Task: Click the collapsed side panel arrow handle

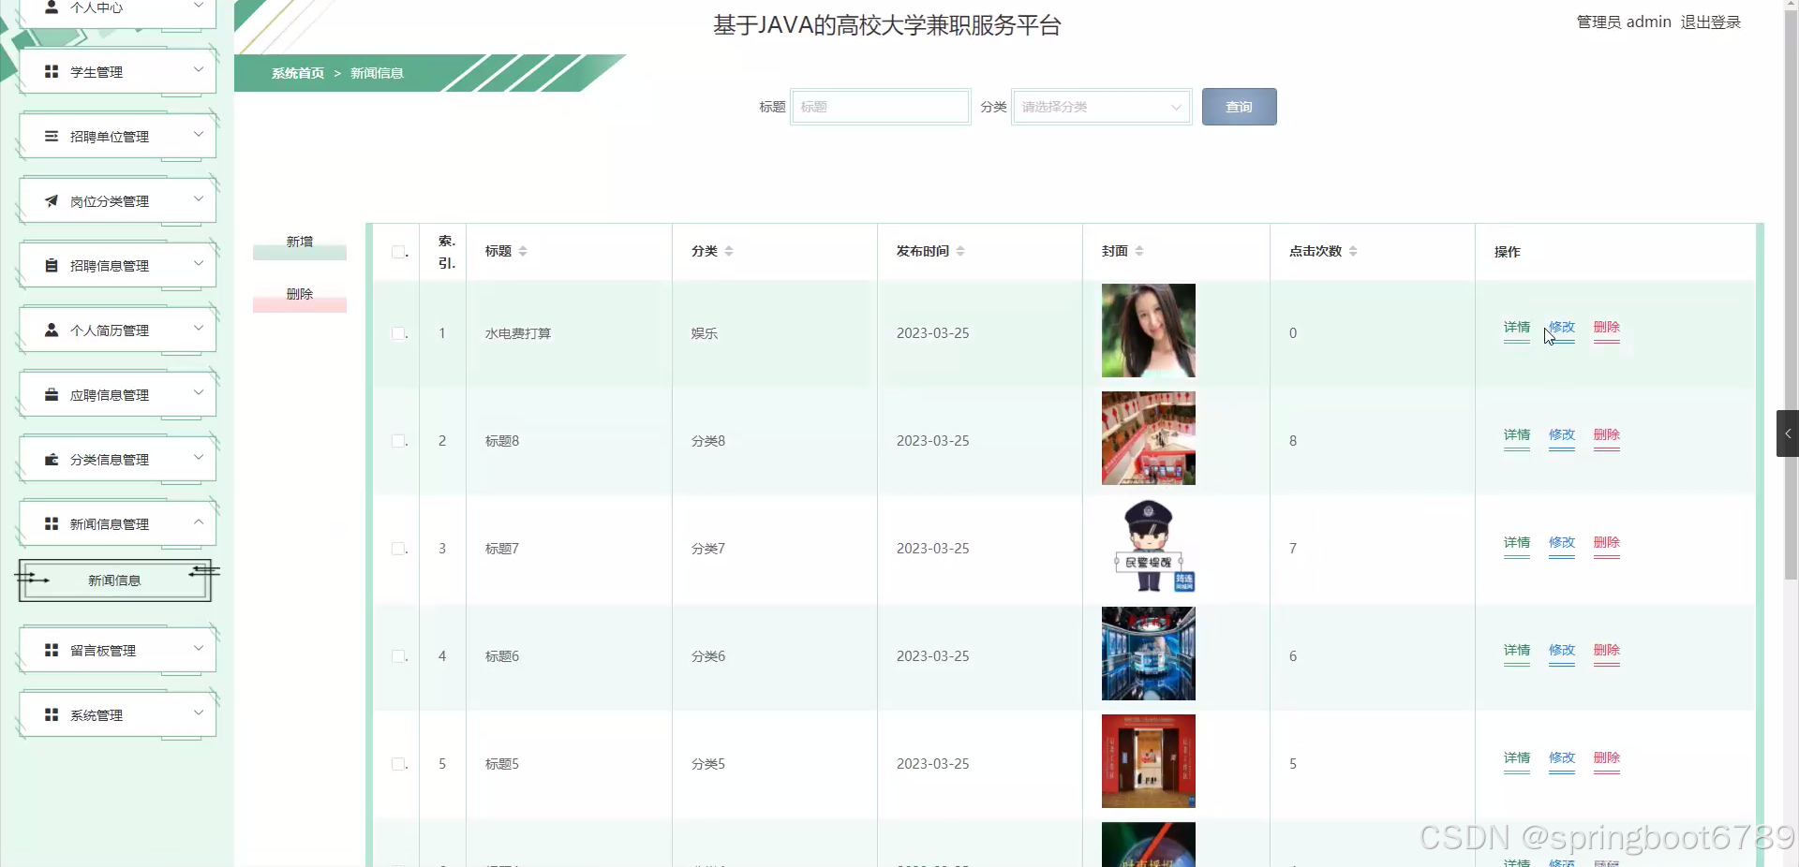Action: coord(1788,433)
